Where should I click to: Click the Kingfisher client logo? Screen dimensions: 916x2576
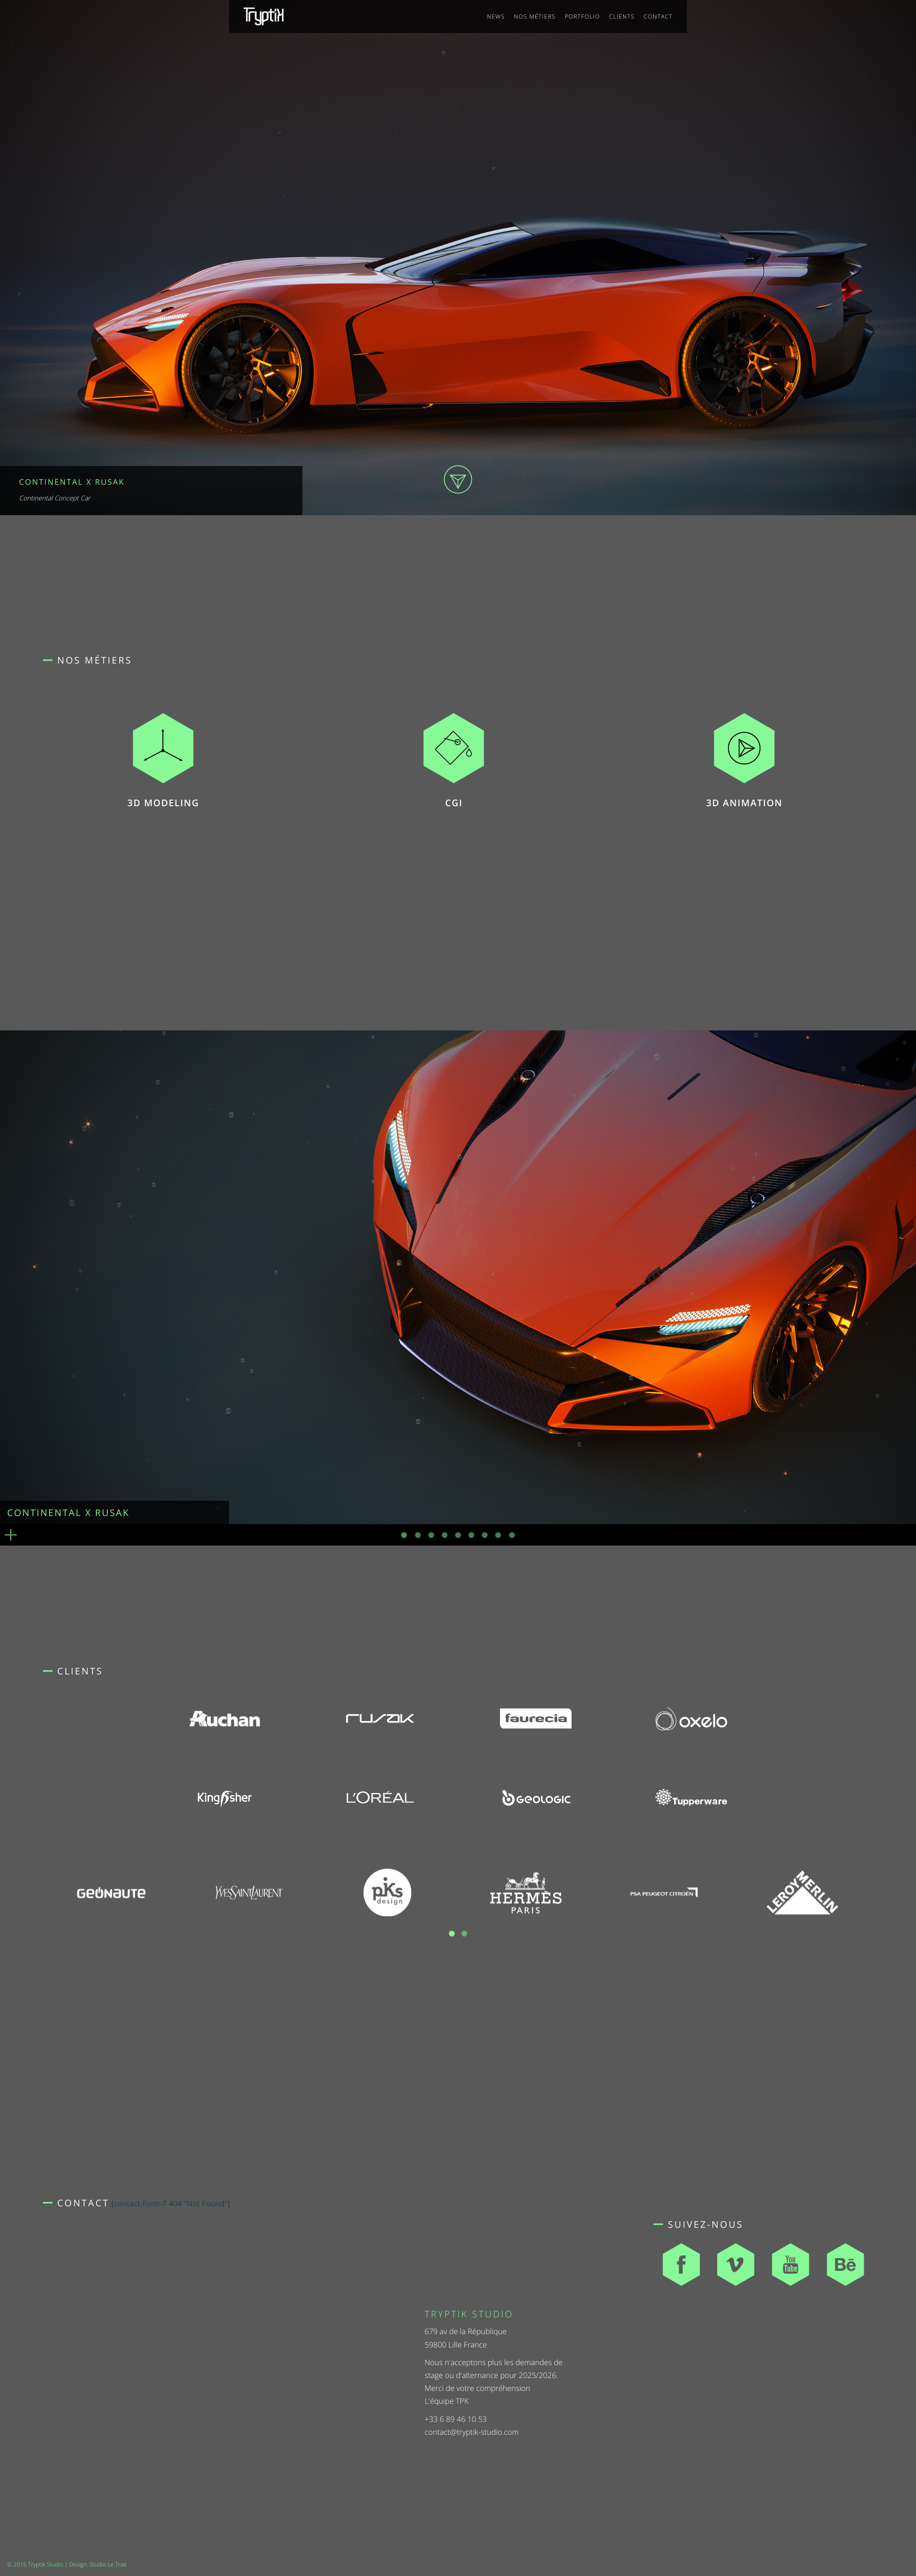click(x=224, y=1798)
